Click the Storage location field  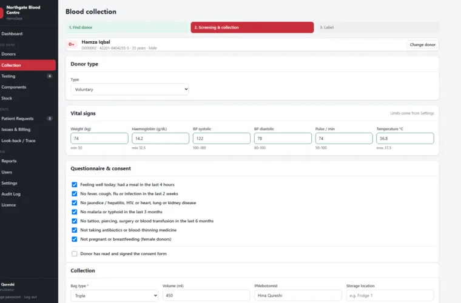tap(390, 295)
